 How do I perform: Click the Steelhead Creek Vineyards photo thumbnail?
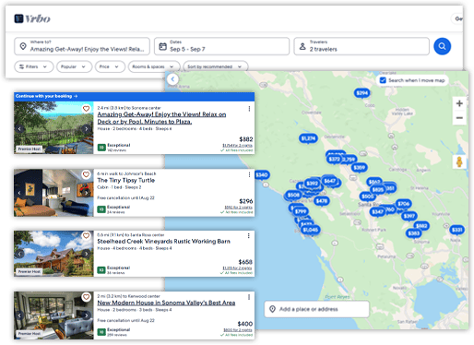click(53, 254)
